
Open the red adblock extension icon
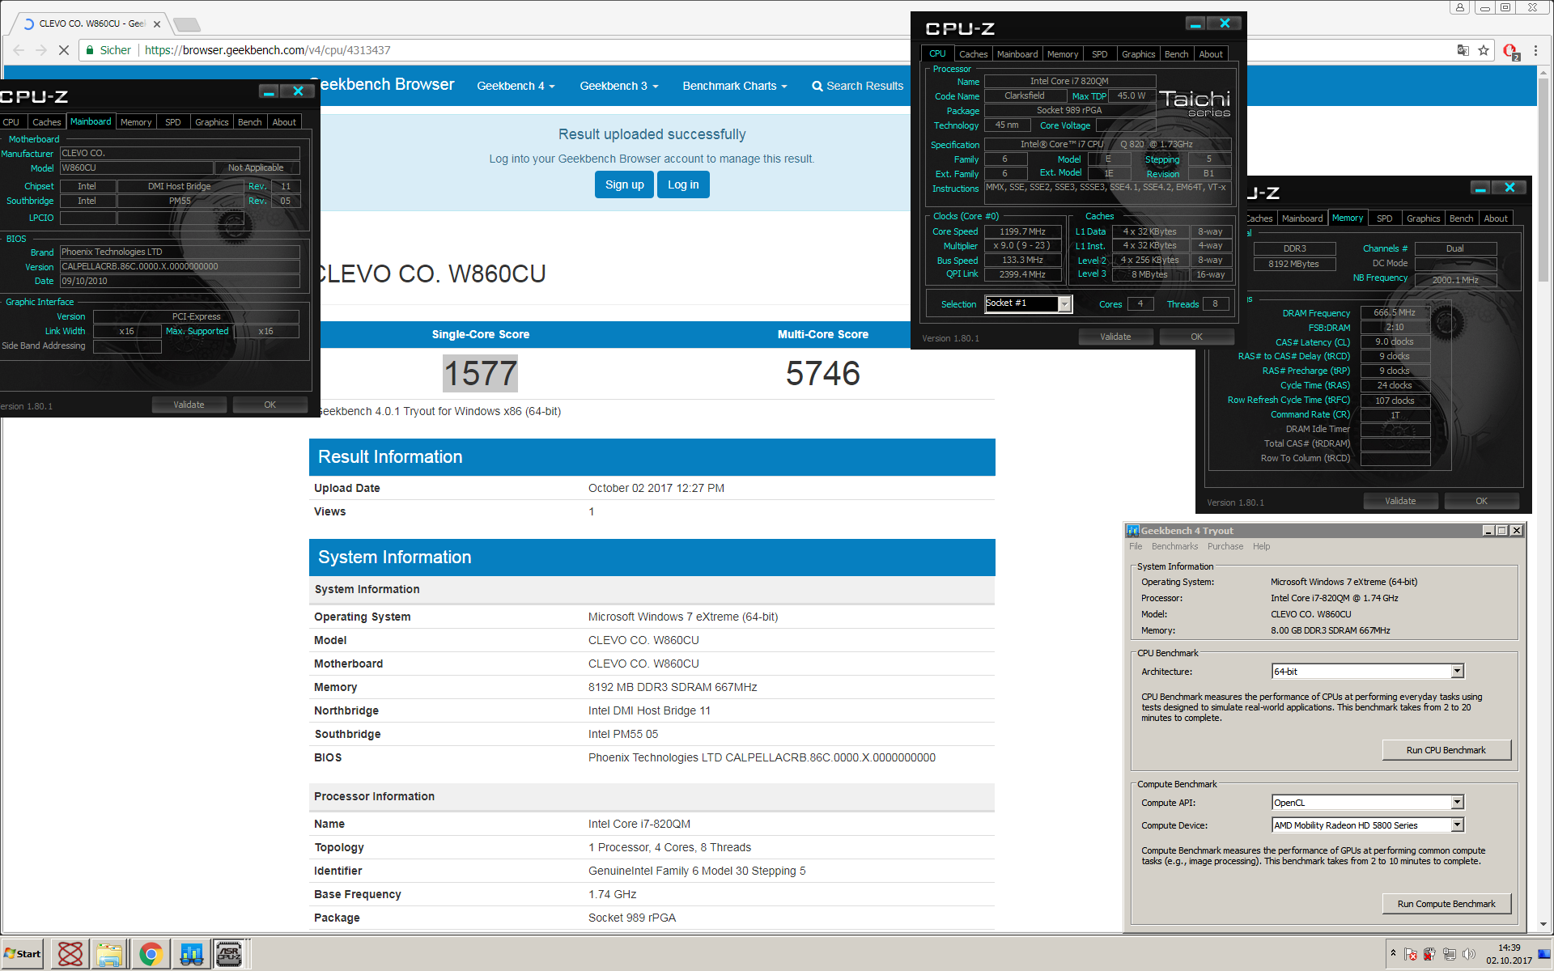point(1511,51)
